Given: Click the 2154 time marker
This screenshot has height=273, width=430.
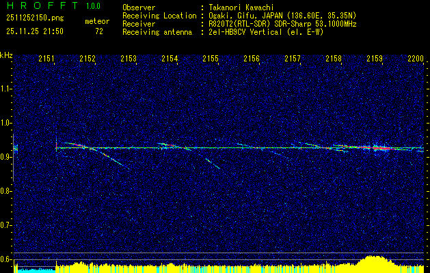Looking at the screenshot, I should pos(170,59).
